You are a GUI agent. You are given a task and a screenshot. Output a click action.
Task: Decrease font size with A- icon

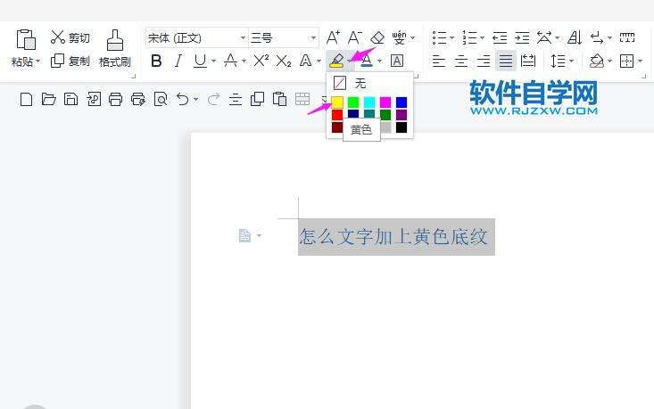pos(355,37)
